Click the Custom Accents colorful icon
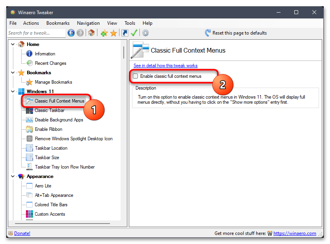 point(29,214)
